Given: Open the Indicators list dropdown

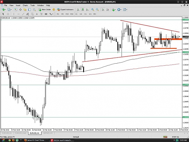Looking at the screenshot, I should (x=114, y=9).
